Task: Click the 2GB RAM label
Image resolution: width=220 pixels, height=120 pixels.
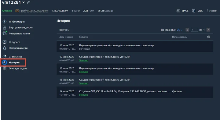Action: click(x=89, y=11)
